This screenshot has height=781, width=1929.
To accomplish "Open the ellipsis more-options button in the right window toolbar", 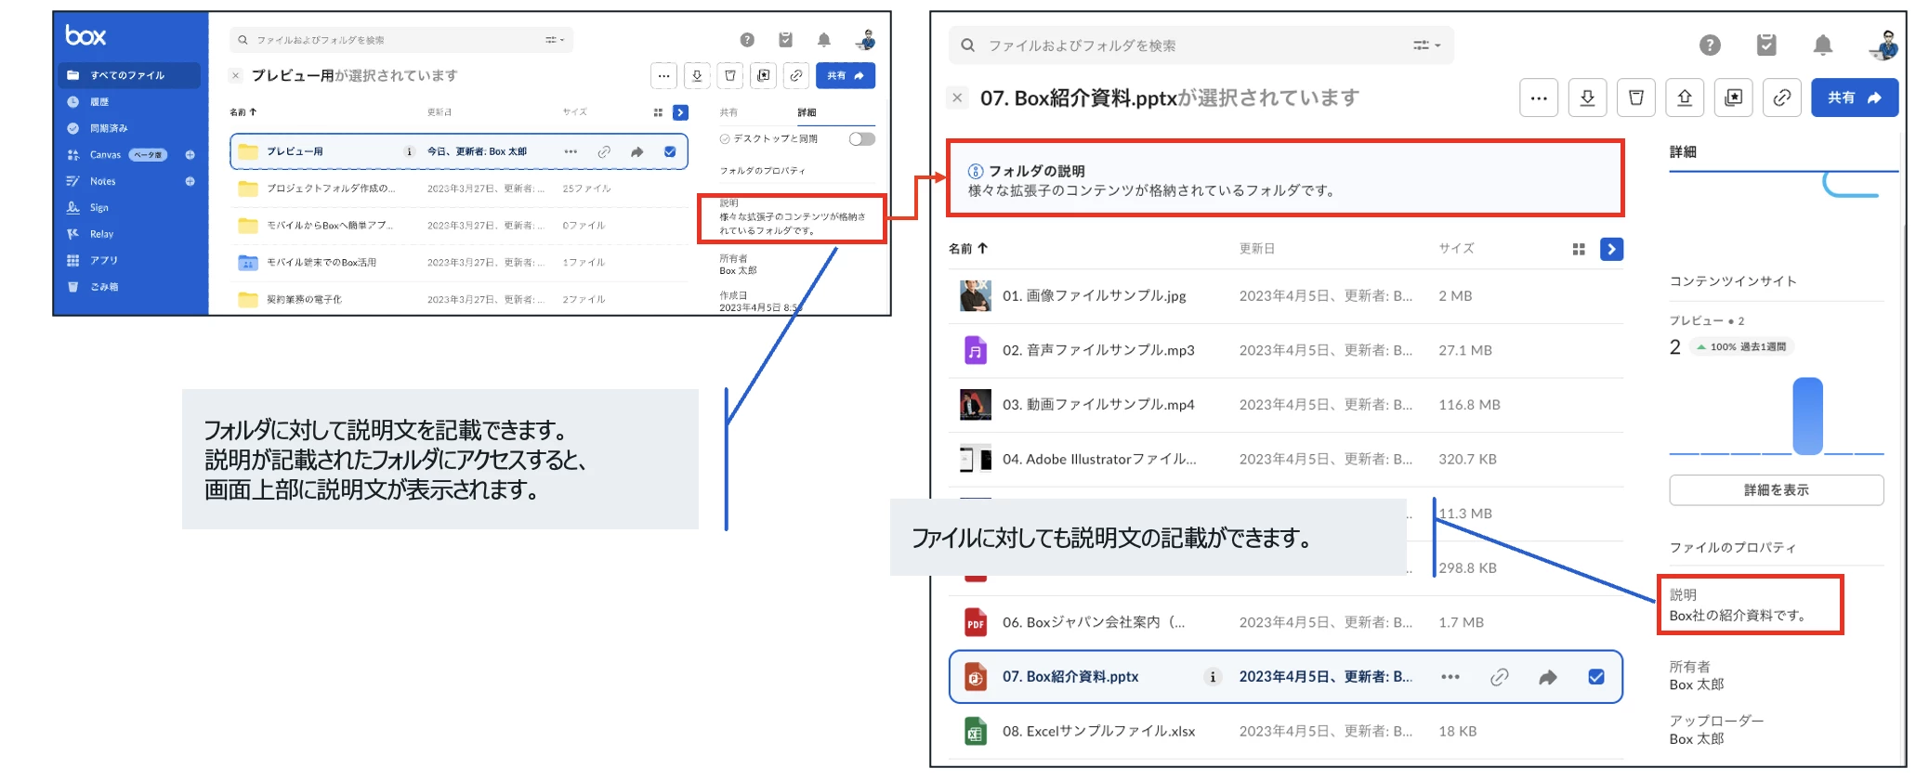I will coord(1539,98).
